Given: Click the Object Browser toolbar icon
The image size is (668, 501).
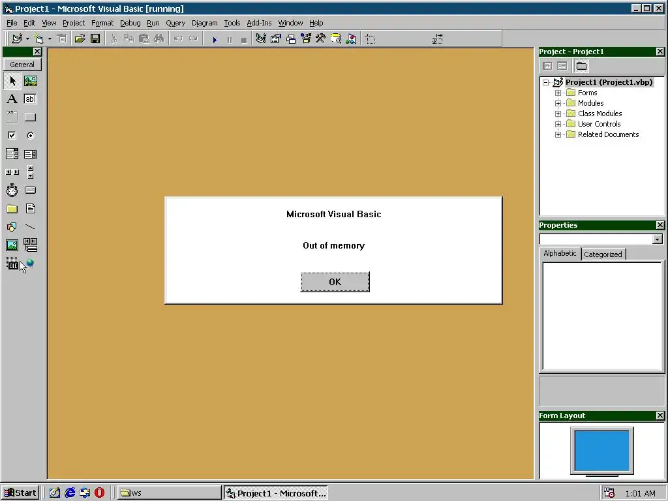Looking at the screenshot, I should pos(306,38).
